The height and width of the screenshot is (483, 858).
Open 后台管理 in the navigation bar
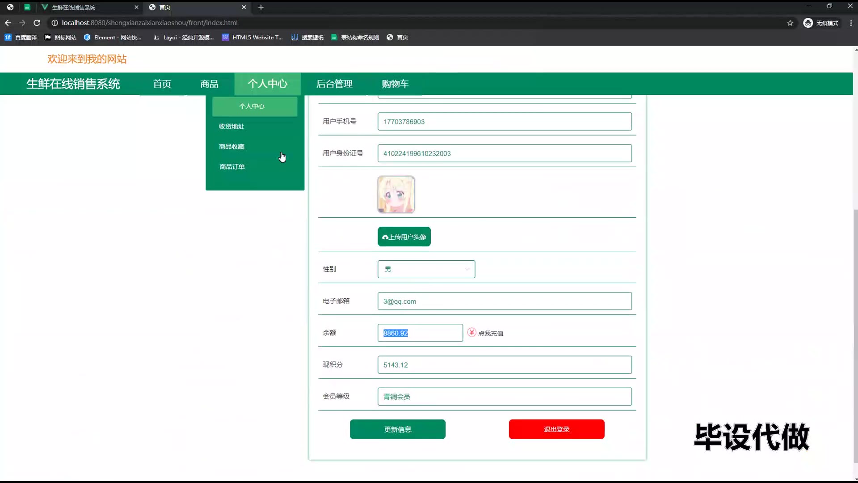334,84
